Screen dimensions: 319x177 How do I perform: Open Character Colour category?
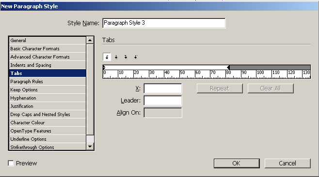[x=48, y=123]
